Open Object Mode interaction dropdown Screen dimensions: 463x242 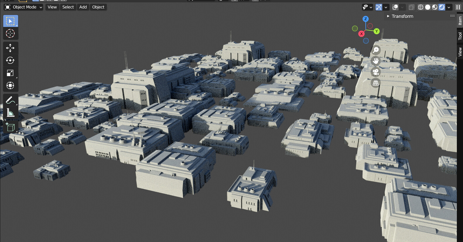point(23,7)
